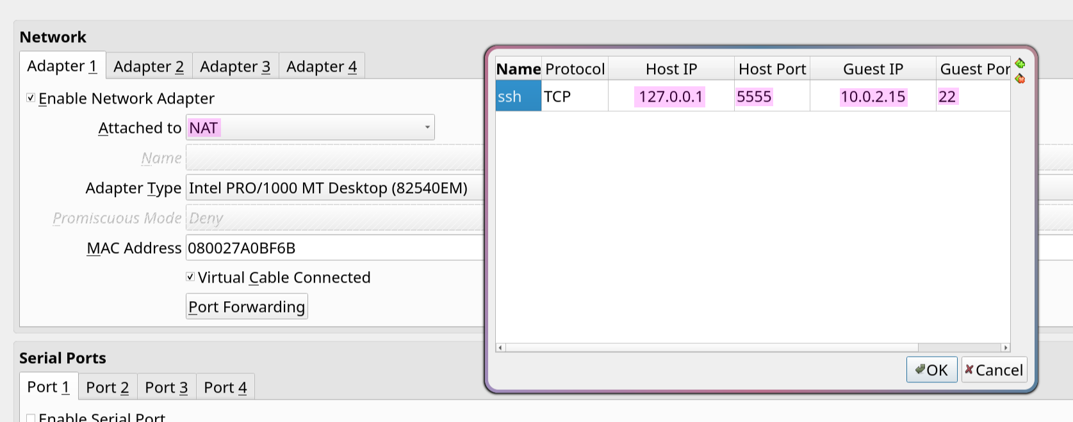
Task: Click the MAC Address input field
Action: (x=333, y=248)
